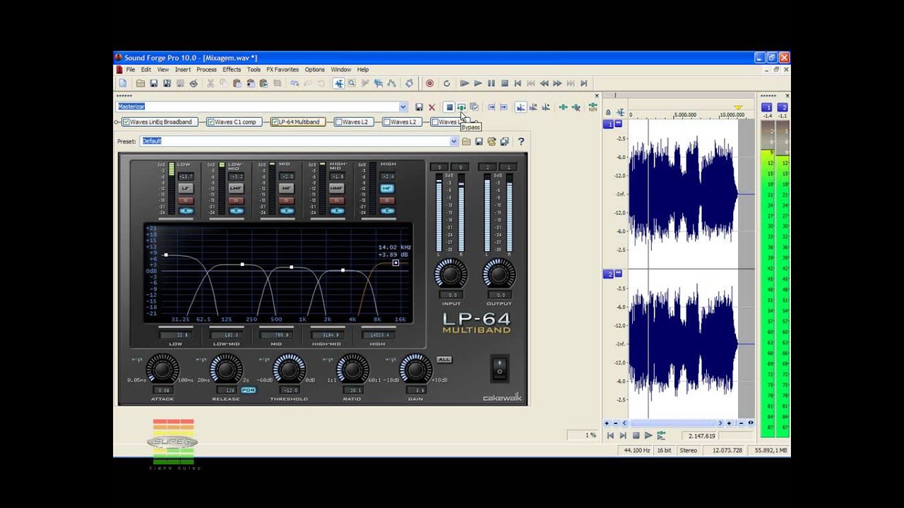This screenshot has width=904, height=508.
Task: Click Play button below the waveform
Action: tap(648, 435)
